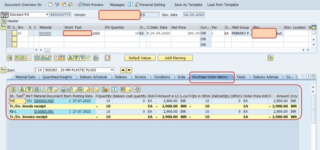Open the history export dropdown button

83,89
